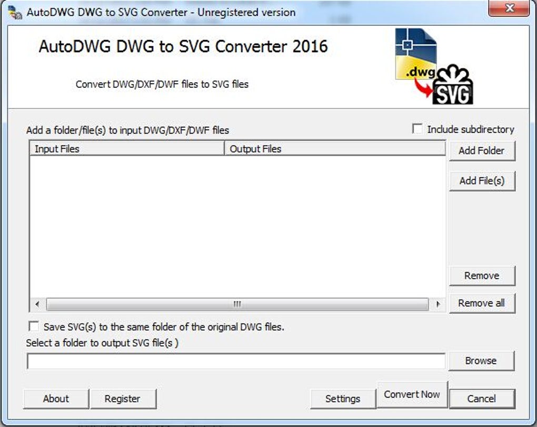The height and width of the screenshot is (427, 537).
Task: Click the Remove button
Action: click(482, 276)
